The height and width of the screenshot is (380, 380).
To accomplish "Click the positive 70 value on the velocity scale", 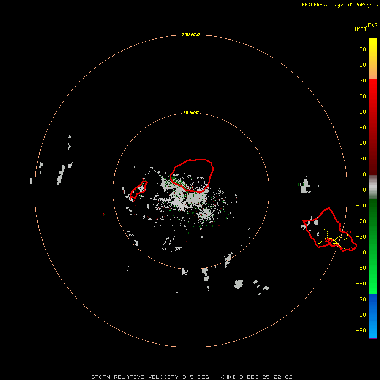I will coord(363,81).
